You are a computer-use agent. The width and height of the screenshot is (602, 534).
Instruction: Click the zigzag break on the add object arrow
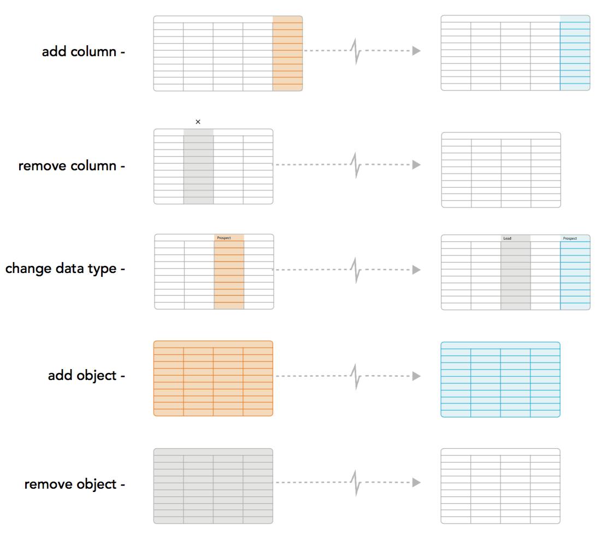[x=357, y=376]
